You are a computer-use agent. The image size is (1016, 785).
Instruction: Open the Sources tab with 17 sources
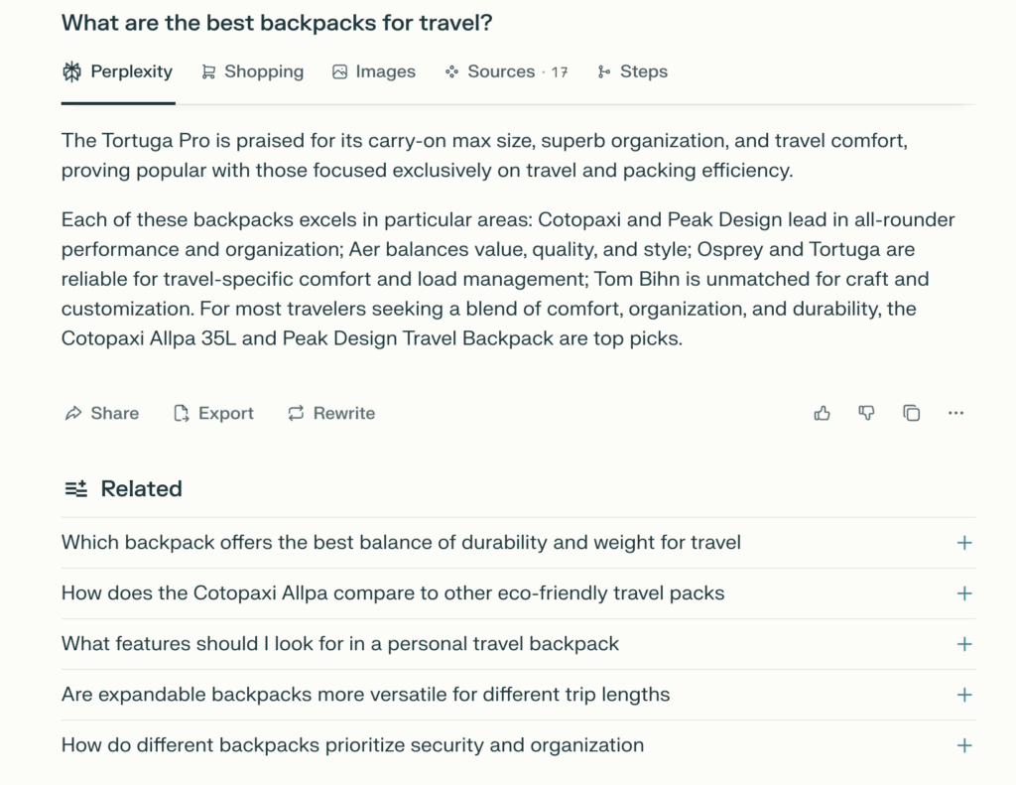507,71
